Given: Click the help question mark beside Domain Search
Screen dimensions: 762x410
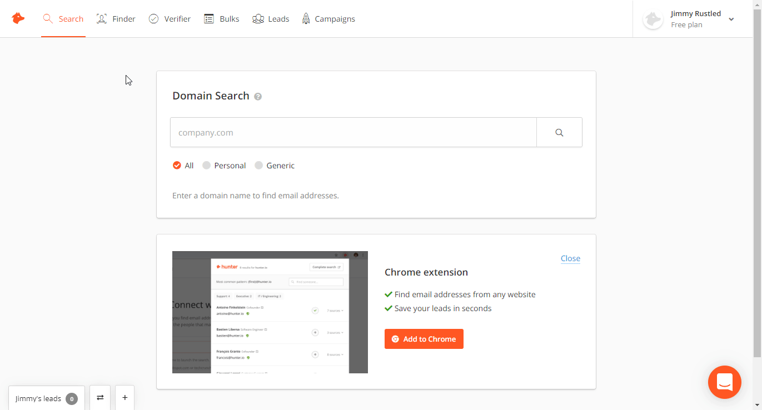Looking at the screenshot, I should pos(258,97).
